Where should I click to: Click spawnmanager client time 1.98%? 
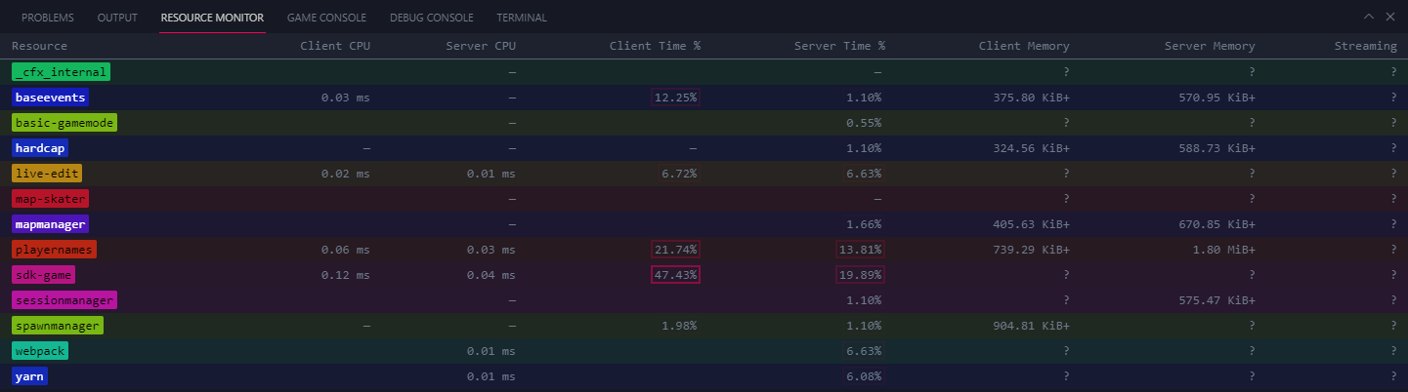pyautogui.click(x=679, y=326)
